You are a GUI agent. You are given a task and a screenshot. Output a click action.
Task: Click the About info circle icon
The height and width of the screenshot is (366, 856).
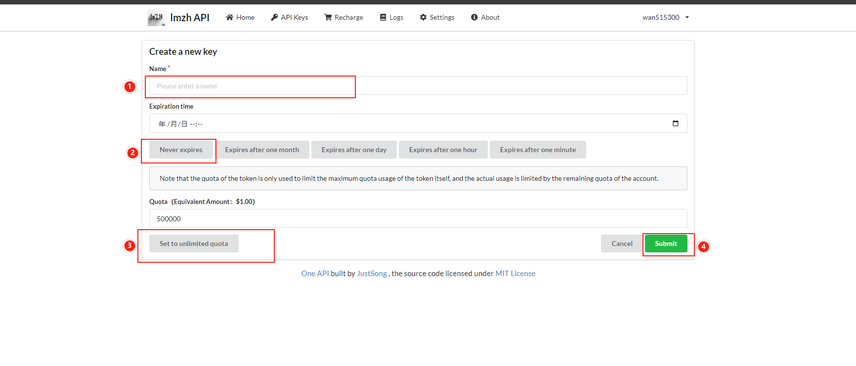474,17
